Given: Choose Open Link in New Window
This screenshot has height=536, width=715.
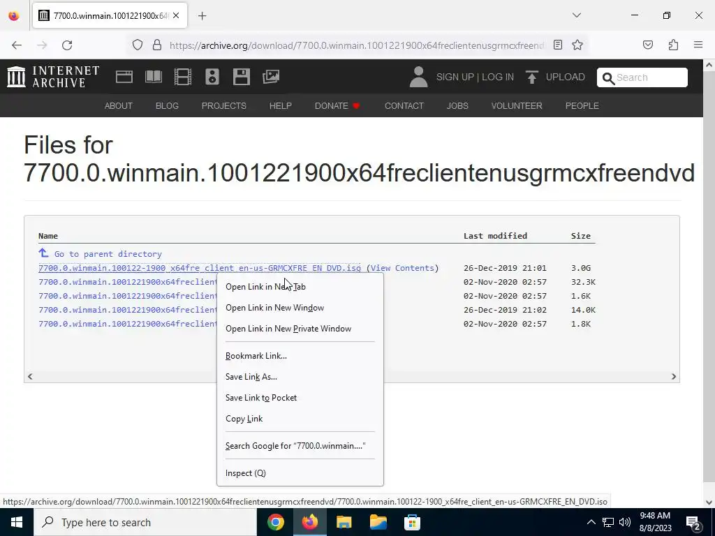Looking at the screenshot, I should pyautogui.click(x=300, y=308).
